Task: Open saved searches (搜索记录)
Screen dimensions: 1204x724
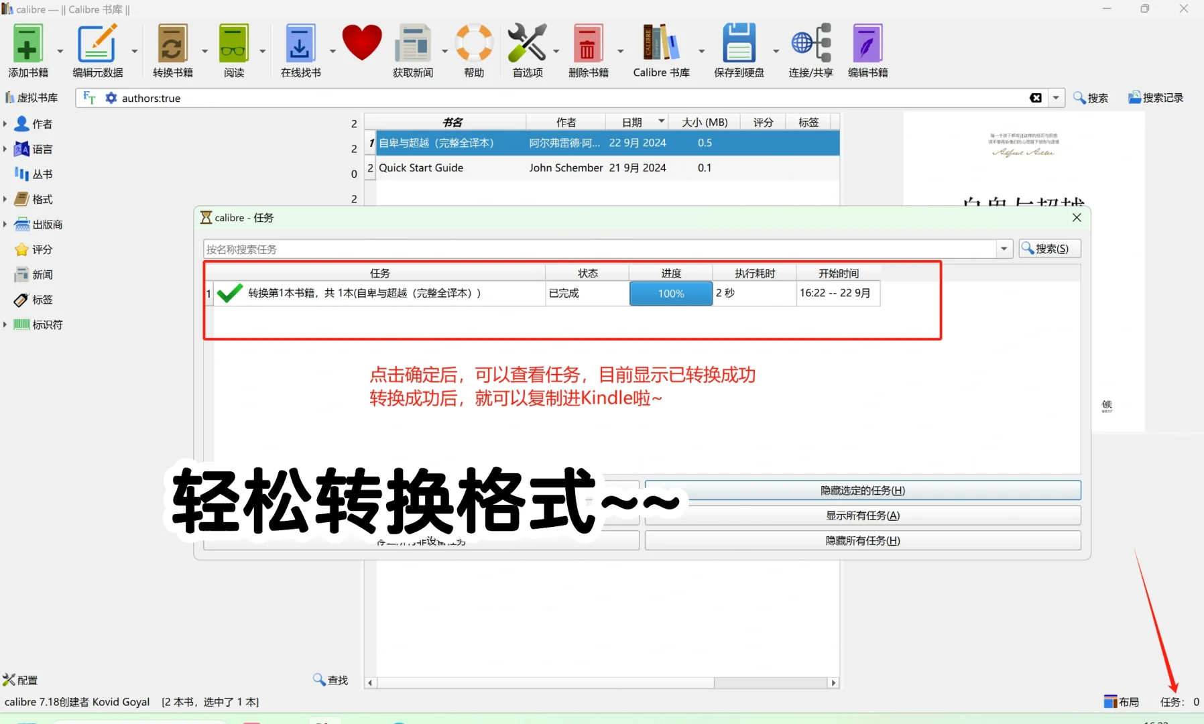Action: [1156, 98]
